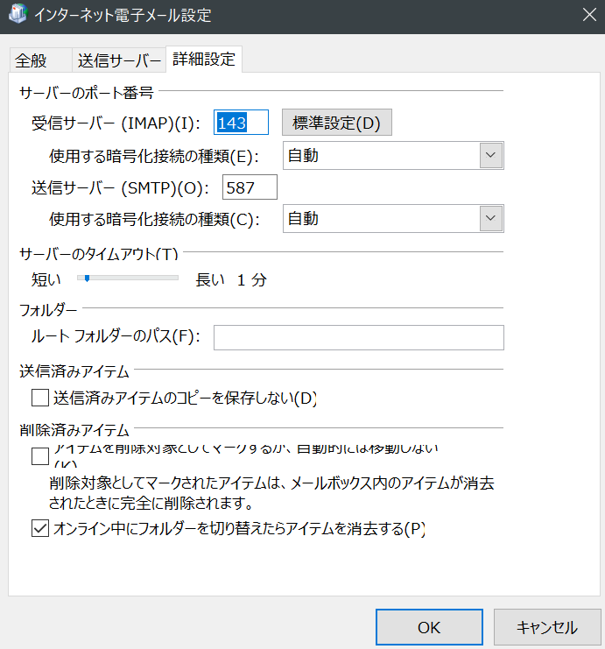Click the 標準設定(D) button

coord(337,122)
